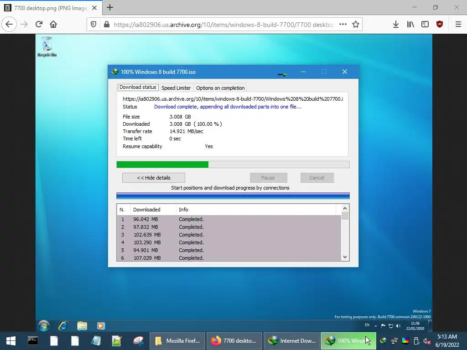The width and height of the screenshot is (467, 350).
Task: Select connection row with 97.832 MB
Action: click(x=229, y=227)
